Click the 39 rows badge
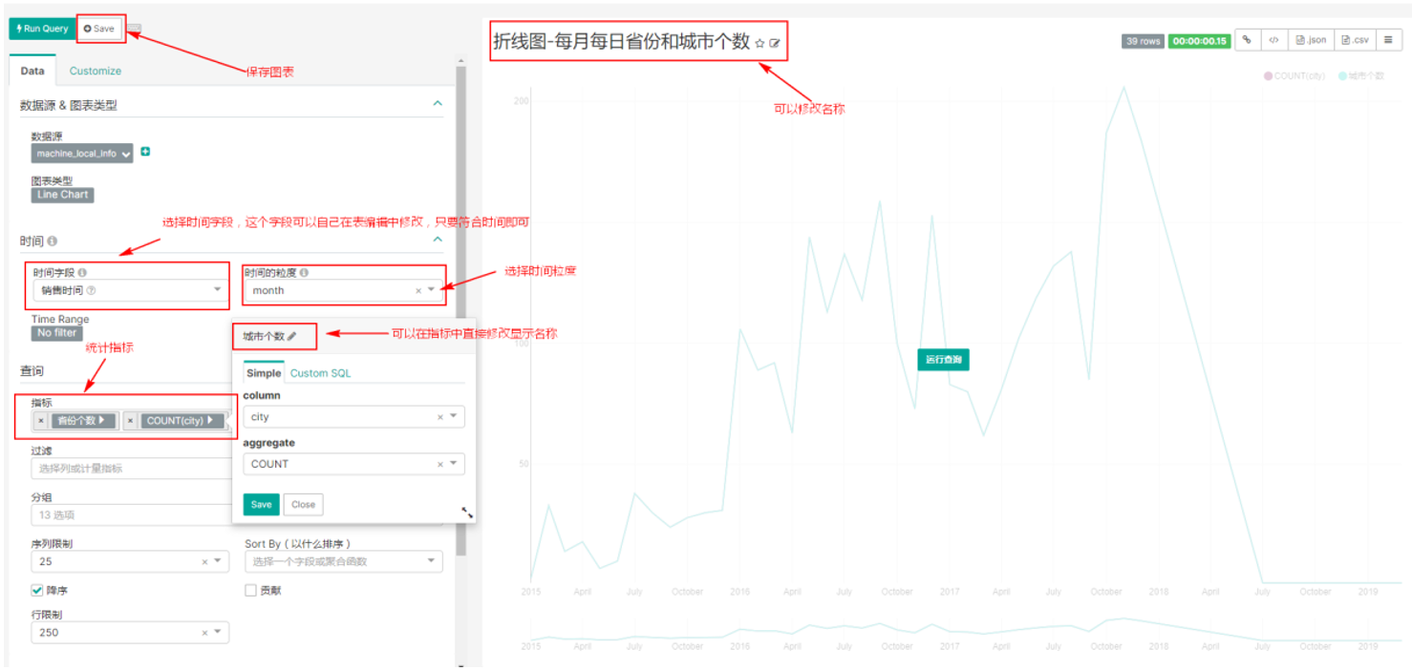The height and width of the screenshot is (671, 1412). [1143, 41]
